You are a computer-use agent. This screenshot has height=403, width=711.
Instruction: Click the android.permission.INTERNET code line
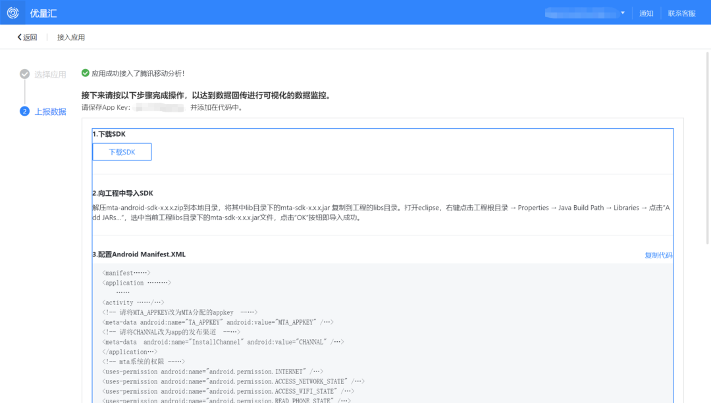[x=213, y=371]
